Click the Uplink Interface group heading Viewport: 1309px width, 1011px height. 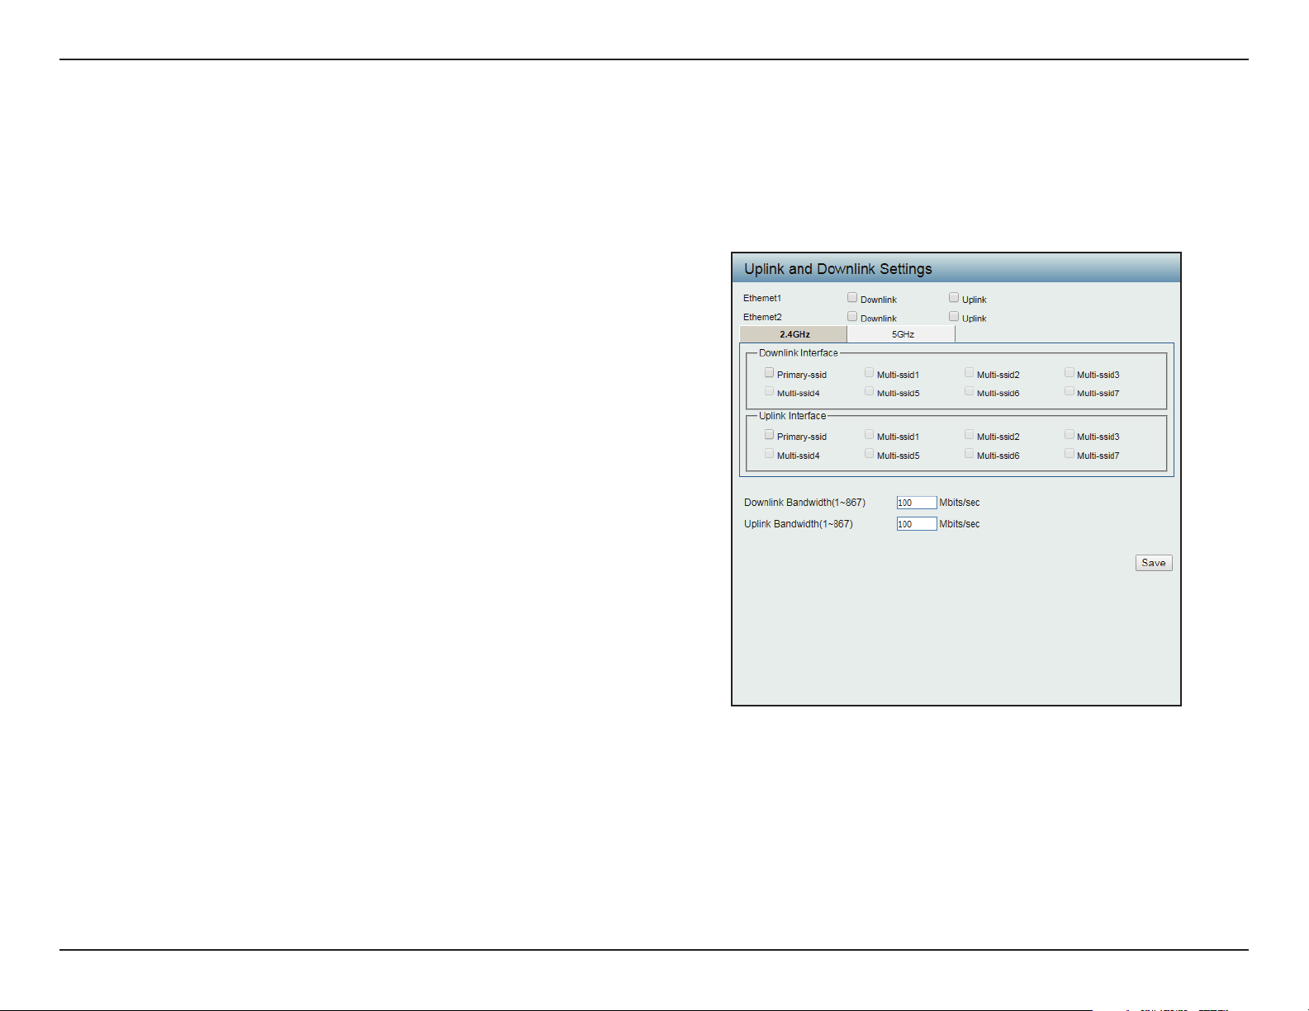click(792, 416)
